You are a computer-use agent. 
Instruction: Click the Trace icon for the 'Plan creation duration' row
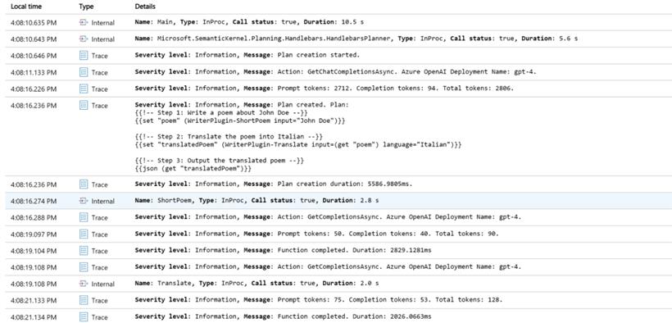coord(84,184)
